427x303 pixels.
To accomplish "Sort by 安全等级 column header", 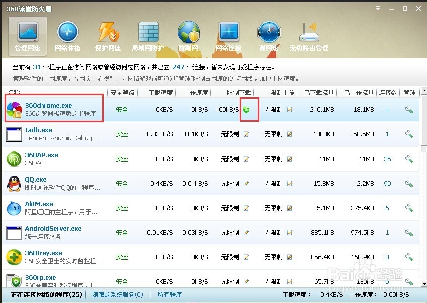I will (x=123, y=93).
